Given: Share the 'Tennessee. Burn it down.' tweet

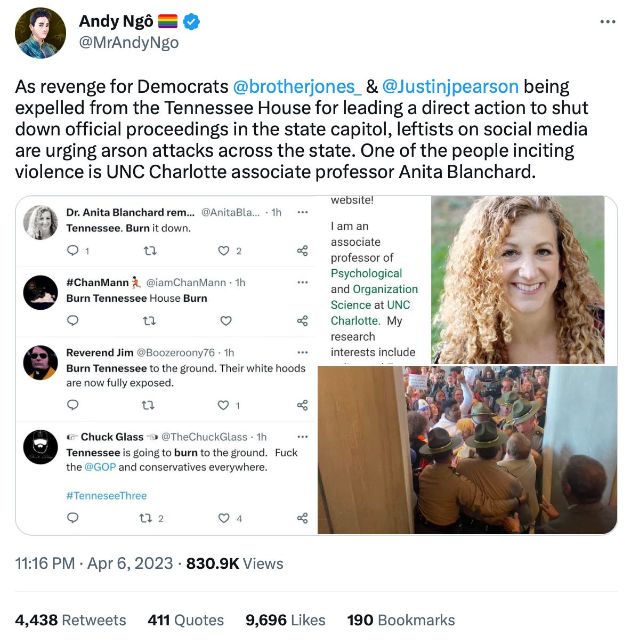Looking at the screenshot, I should click(x=302, y=251).
